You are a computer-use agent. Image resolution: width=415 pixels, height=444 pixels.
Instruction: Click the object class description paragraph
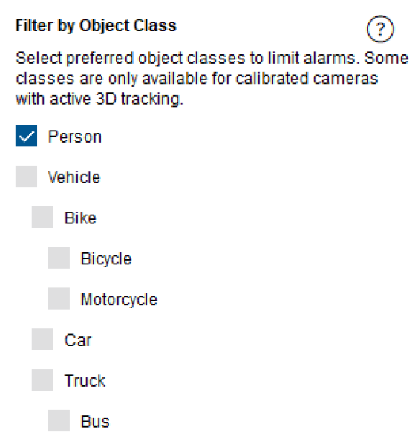coord(212,79)
